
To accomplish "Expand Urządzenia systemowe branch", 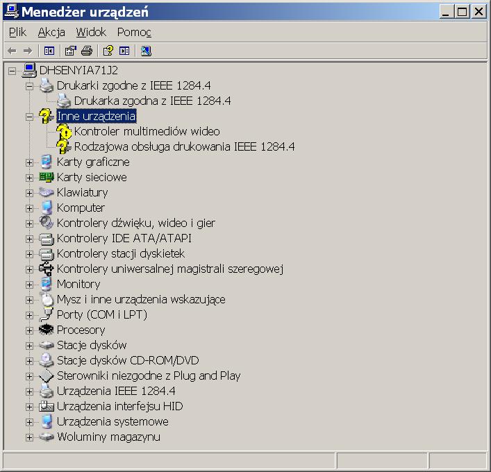I will pyautogui.click(x=29, y=423).
